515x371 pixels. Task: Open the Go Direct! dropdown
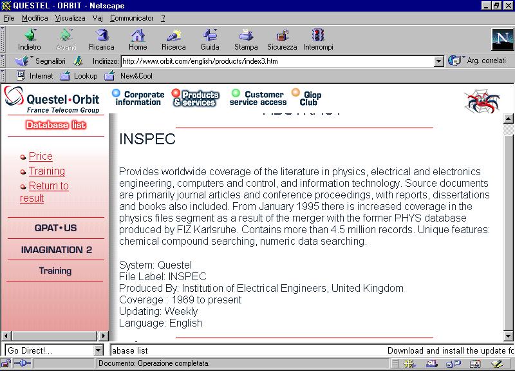click(x=98, y=350)
